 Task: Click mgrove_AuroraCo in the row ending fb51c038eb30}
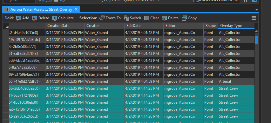183,102
